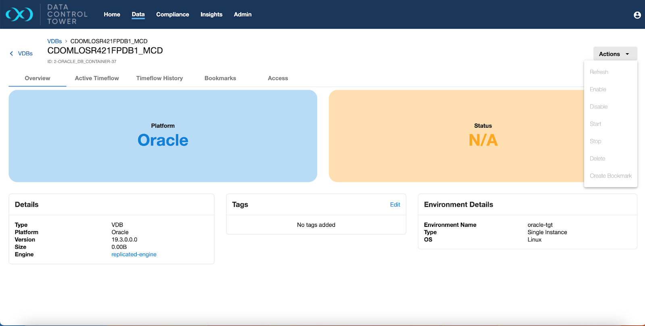Open the user account profile icon

click(637, 15)
